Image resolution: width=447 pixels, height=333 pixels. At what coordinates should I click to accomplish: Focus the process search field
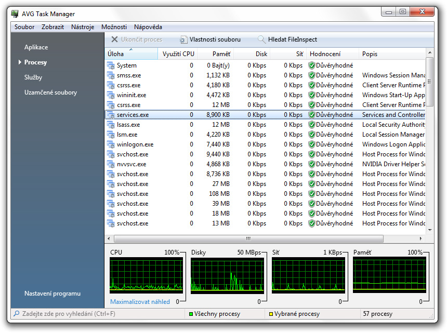[98, 314]
